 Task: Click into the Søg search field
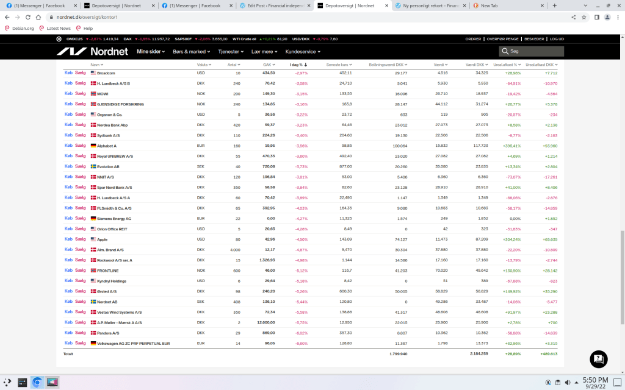tap(534, 52)
